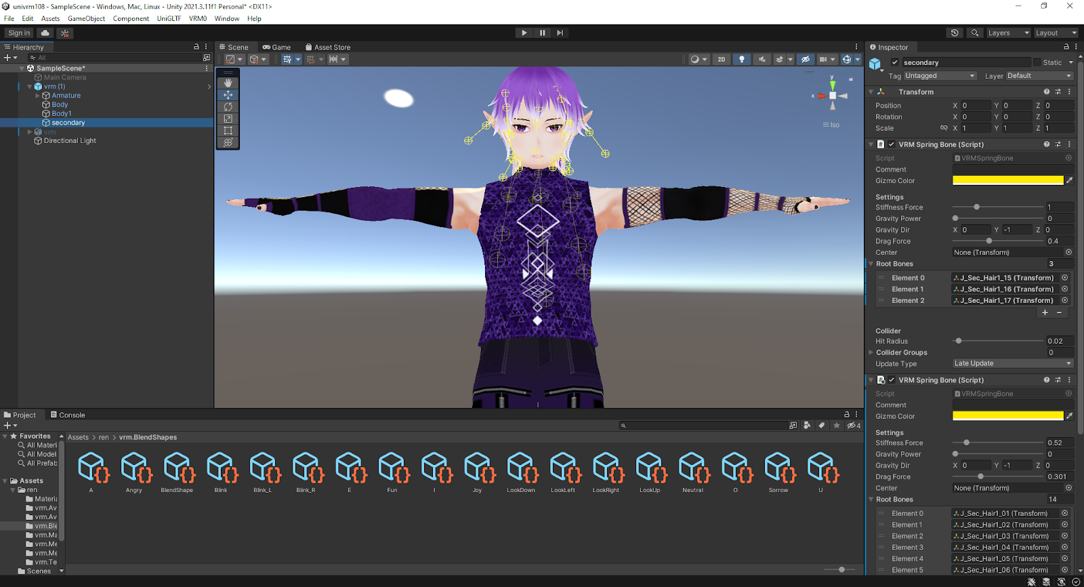The height and width of the screenshot is (587, 1084).
Task: Click the Angry blendshape asset
Action: (134, 472)
